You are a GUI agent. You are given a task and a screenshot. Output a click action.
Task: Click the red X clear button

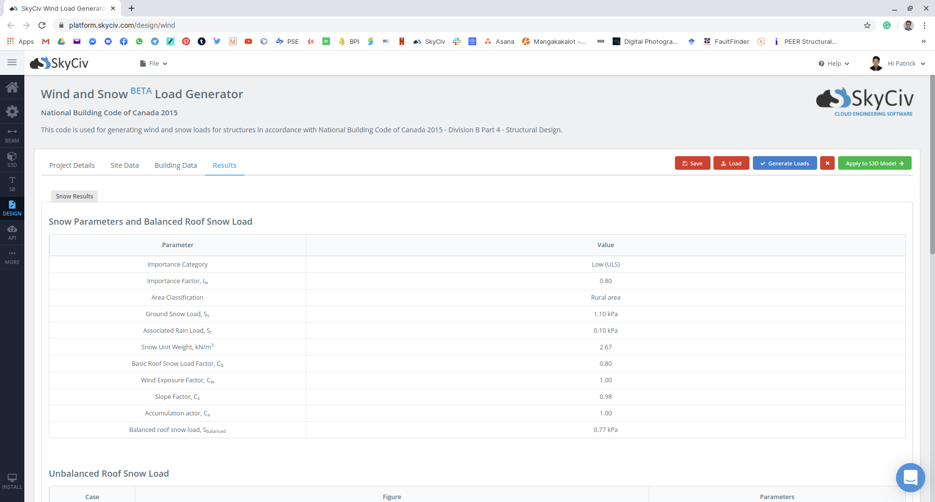(827, 163)
